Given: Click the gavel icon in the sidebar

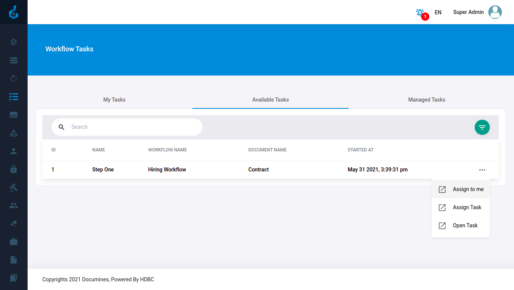Looking at the screenshot, I should coord(14,187).
